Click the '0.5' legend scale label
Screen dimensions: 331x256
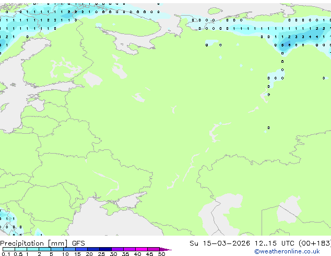pyautogui.click(x=18, y=254)
